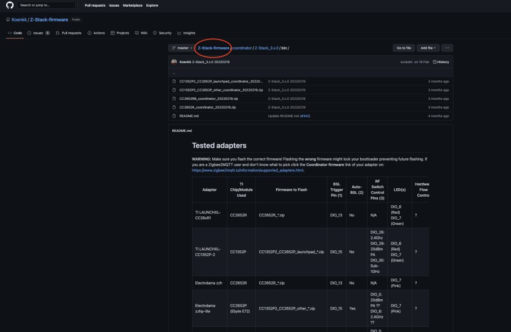Expand the master branch dropdown

point(182,48)
